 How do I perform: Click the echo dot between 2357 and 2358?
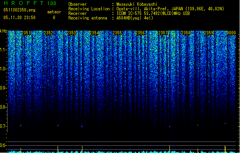[x=170, y=127]
